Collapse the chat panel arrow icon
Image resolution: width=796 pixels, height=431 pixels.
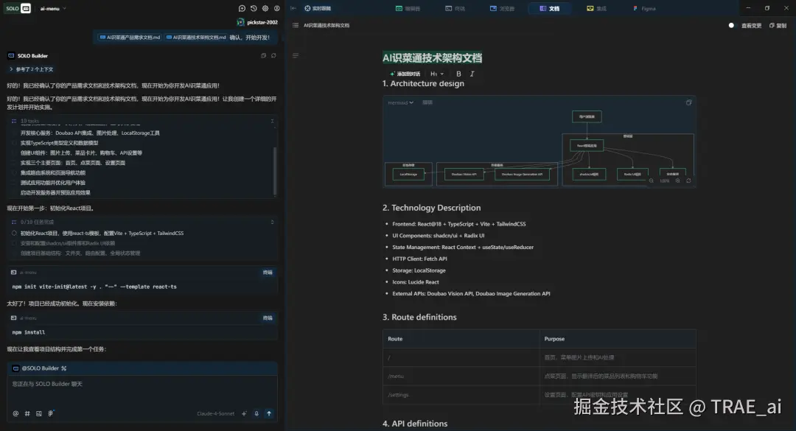point(293,8)
